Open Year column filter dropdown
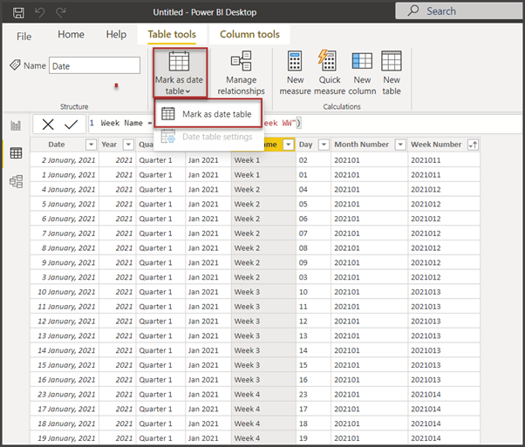Screen dimensions: 525x447 pyautogui.click(x=128, y=145)
